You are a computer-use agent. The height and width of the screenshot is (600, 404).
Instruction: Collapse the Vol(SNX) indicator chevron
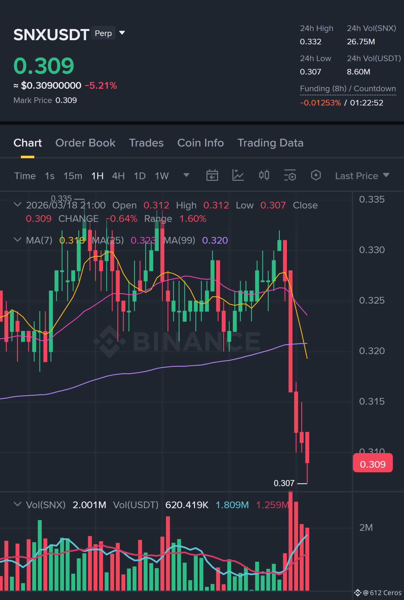(17, 504)
